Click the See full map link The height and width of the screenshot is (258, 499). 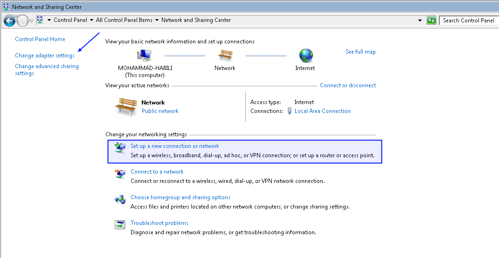tap(360, 52)
